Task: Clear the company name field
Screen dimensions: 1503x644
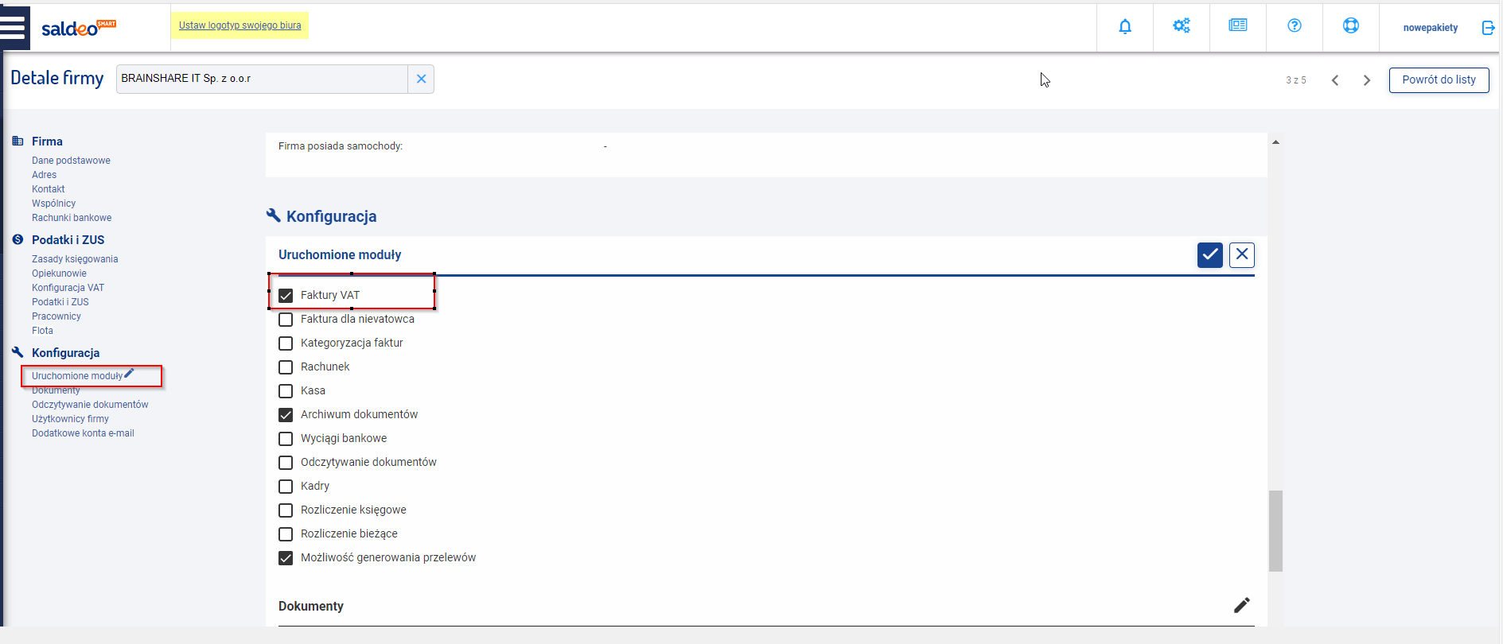Action: 421,79
